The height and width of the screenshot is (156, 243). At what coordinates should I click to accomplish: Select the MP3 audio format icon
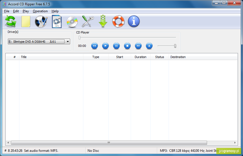click(57, 21)
